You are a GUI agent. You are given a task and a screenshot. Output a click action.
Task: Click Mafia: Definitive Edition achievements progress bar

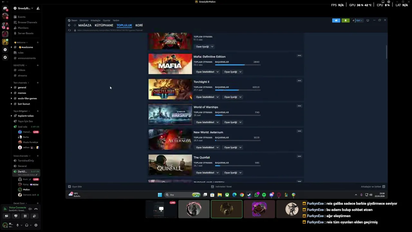point(238,65)
